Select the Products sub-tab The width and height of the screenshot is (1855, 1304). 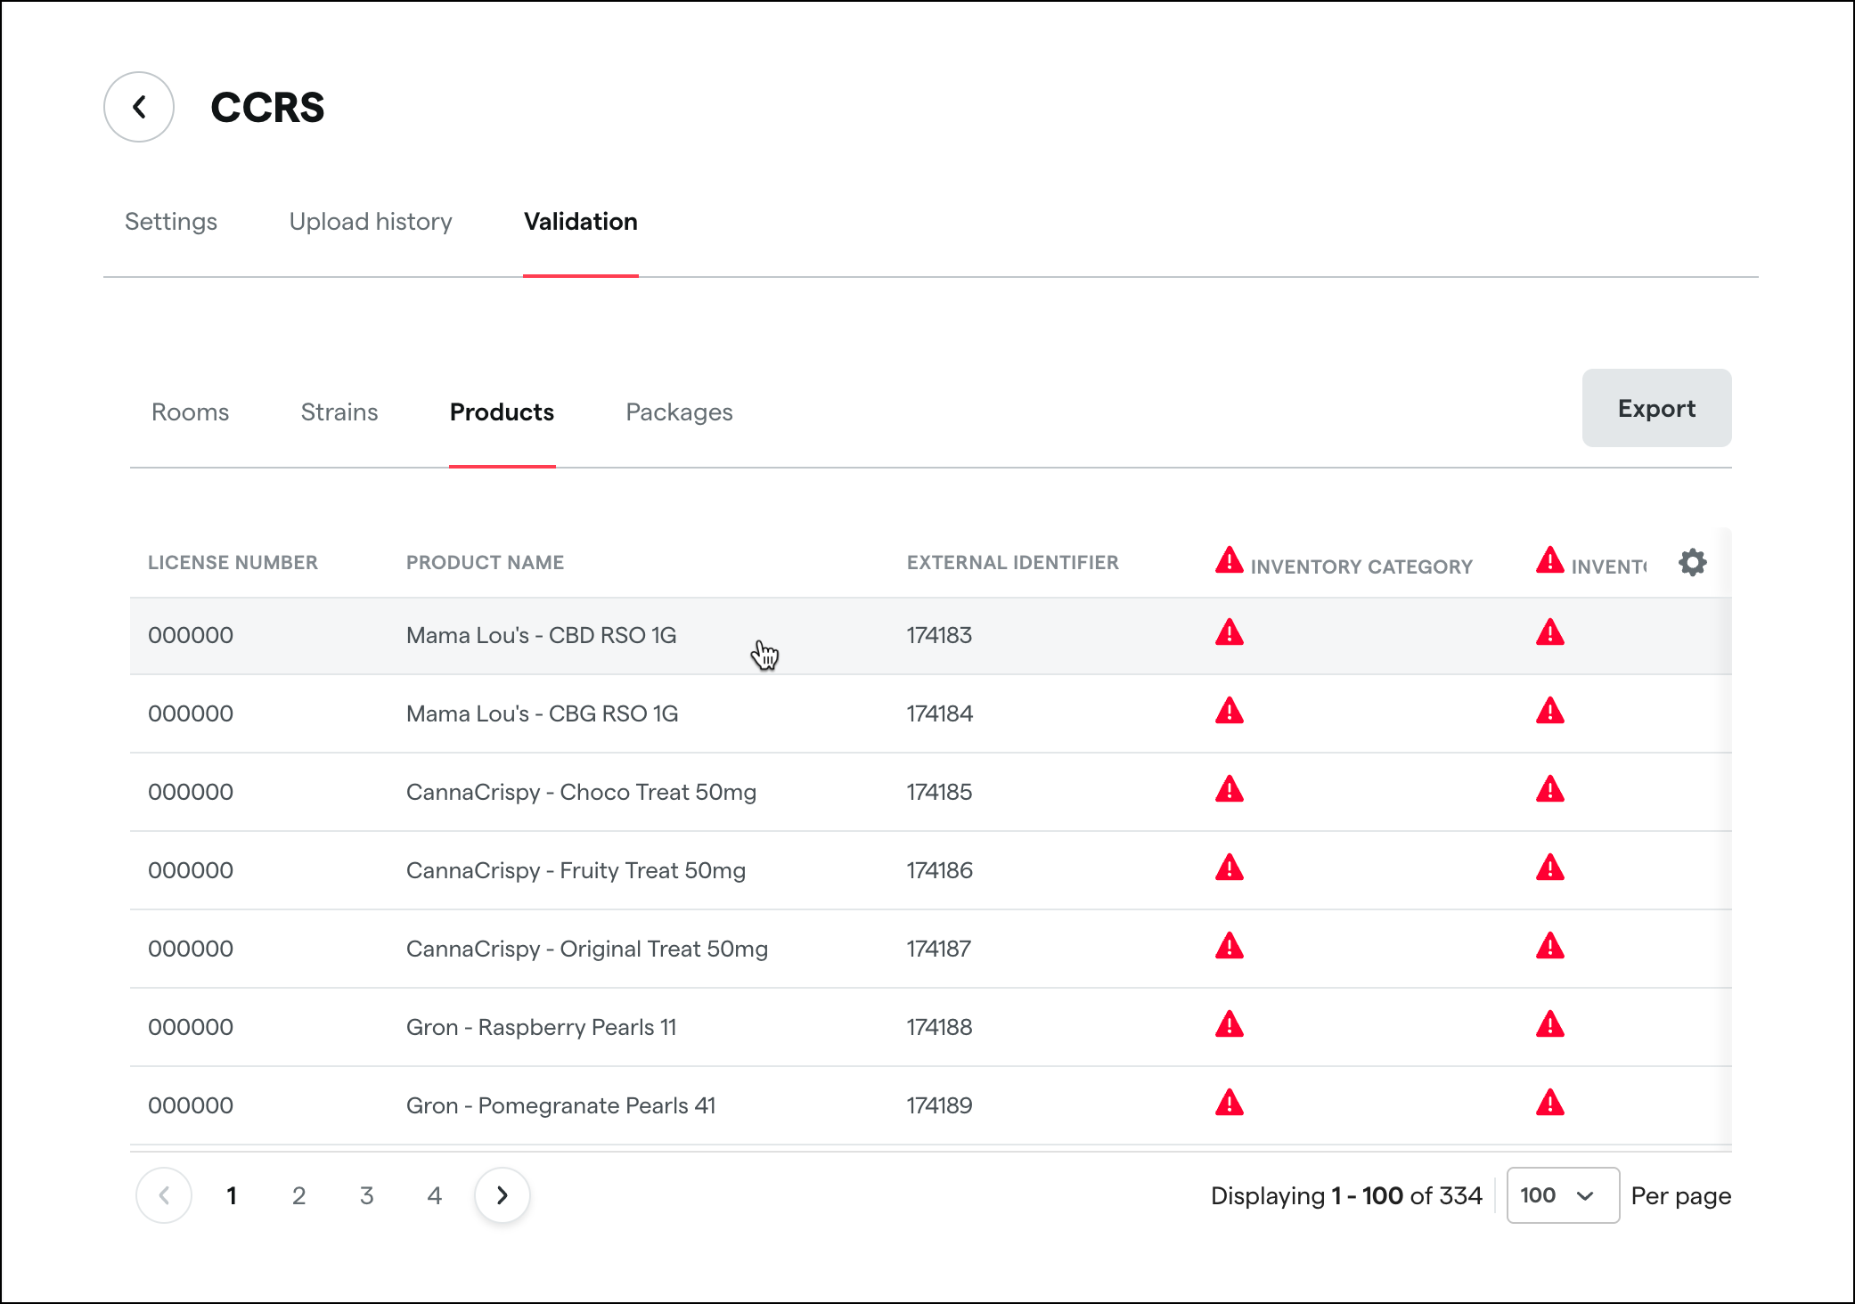(502, 412)
